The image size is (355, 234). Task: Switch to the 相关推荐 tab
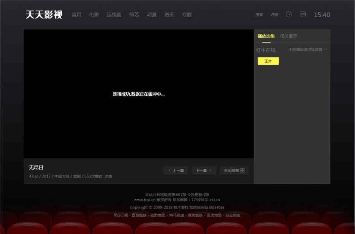tap(288, 36)
